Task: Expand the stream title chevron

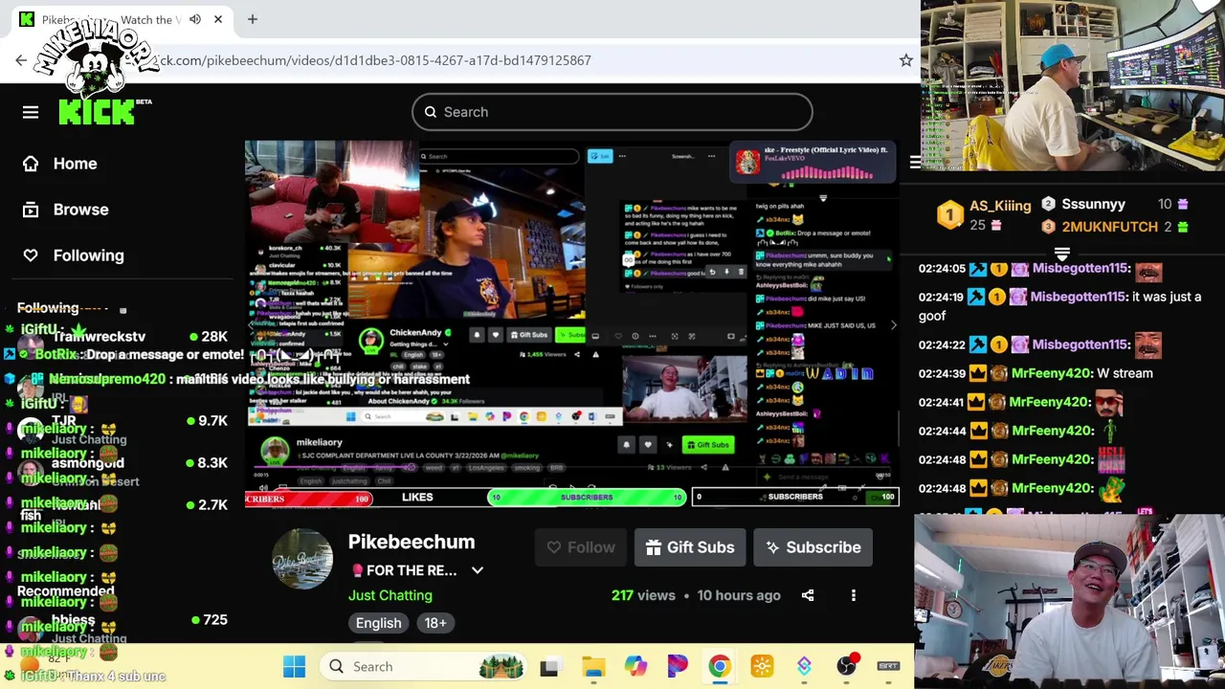Action: [x=477, y=570]
